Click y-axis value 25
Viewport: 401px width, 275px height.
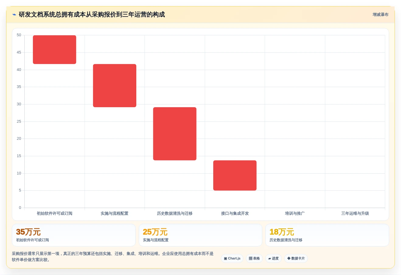tap(19, 122)
